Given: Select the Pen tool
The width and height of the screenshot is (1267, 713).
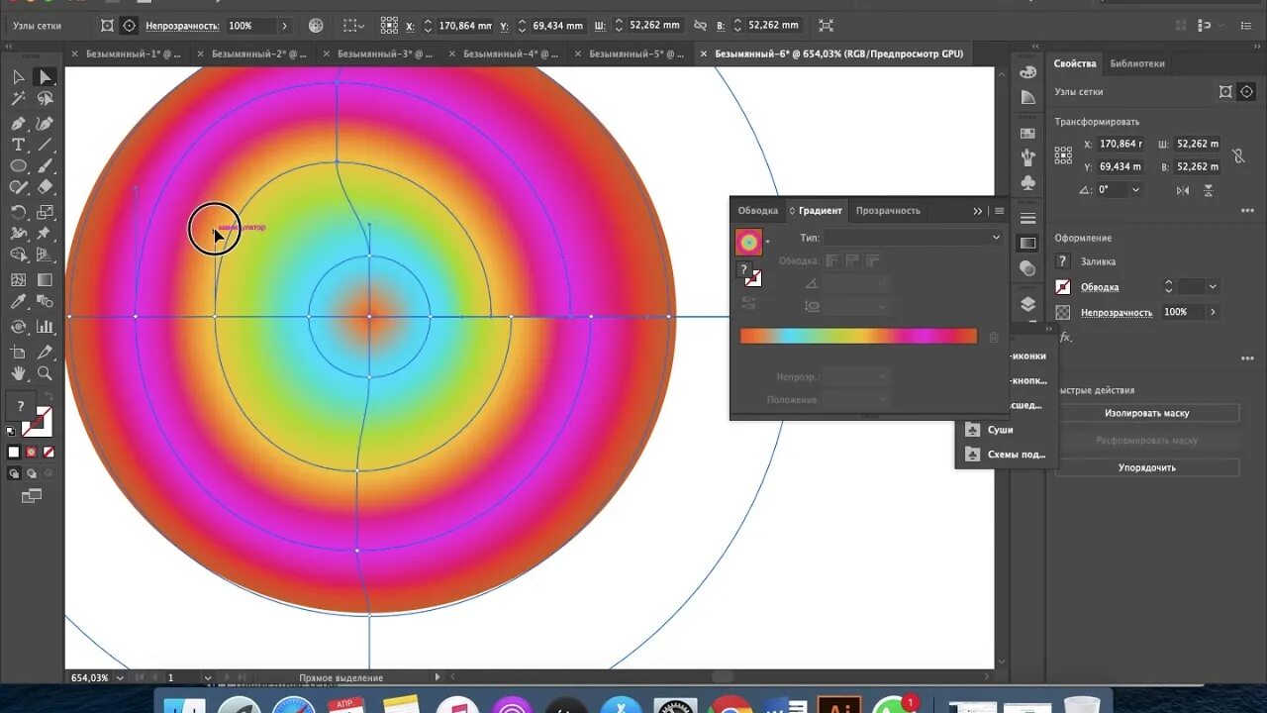Looking at the screenshot, I should pyautogui.click(x=18, y=124).
